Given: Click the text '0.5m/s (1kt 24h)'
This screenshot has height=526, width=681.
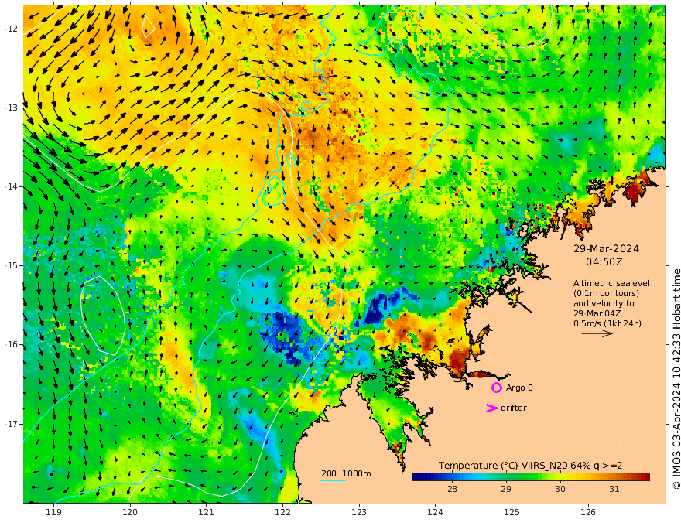Looking at the screenshot, I should coord(607,323).
